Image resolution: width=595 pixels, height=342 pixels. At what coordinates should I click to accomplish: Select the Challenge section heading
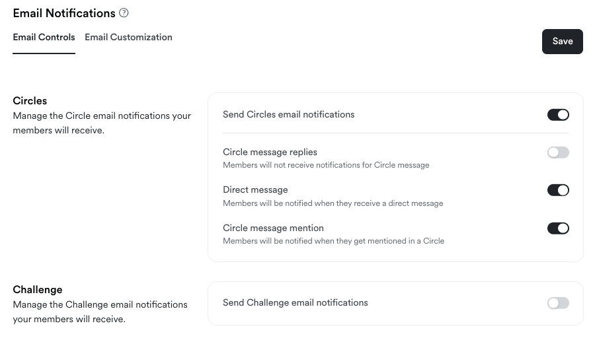[38, 290]
